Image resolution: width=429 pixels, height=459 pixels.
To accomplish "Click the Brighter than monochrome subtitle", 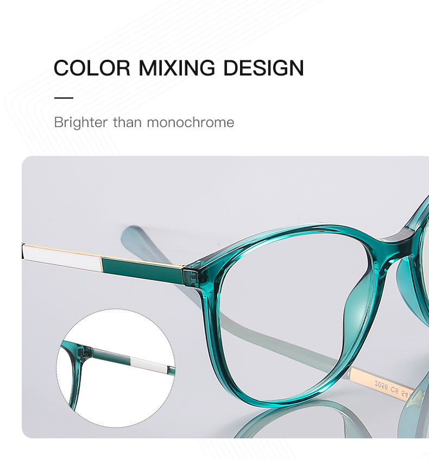I will [144, 122].
